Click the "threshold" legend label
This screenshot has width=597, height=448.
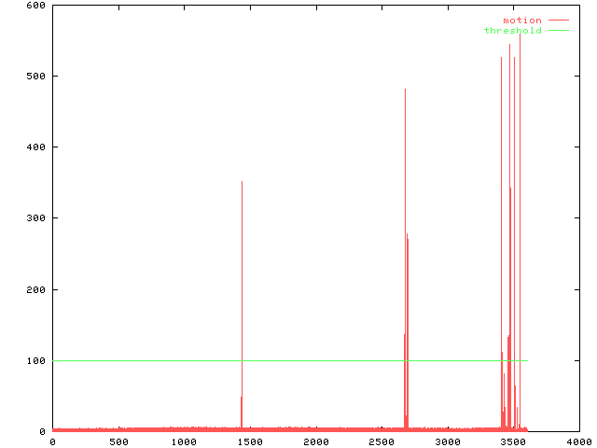pos(512,31)
